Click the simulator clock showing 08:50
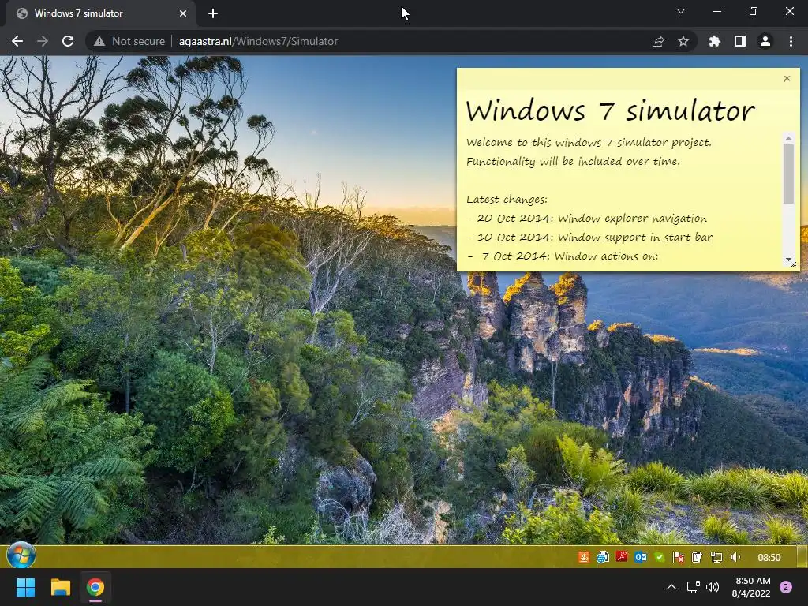The height and width of the screenshot is (606, 808). click(x=769, y=558)
